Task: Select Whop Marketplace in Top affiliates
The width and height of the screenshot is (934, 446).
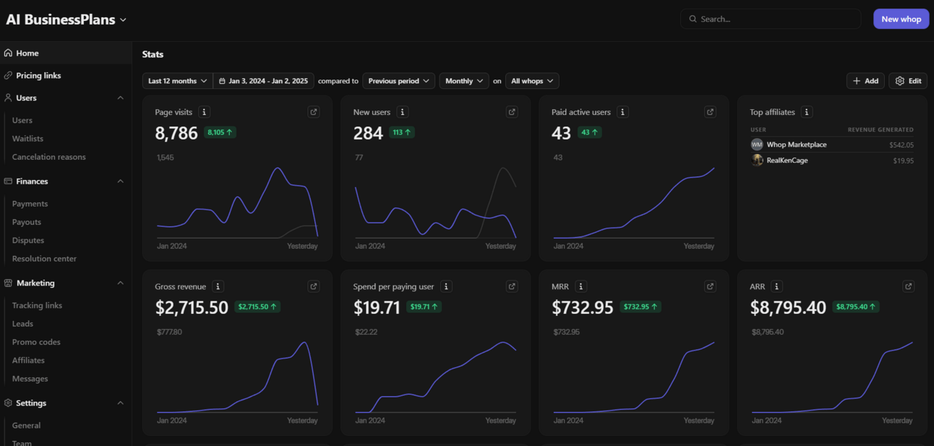Action: (x=796, y=145)
